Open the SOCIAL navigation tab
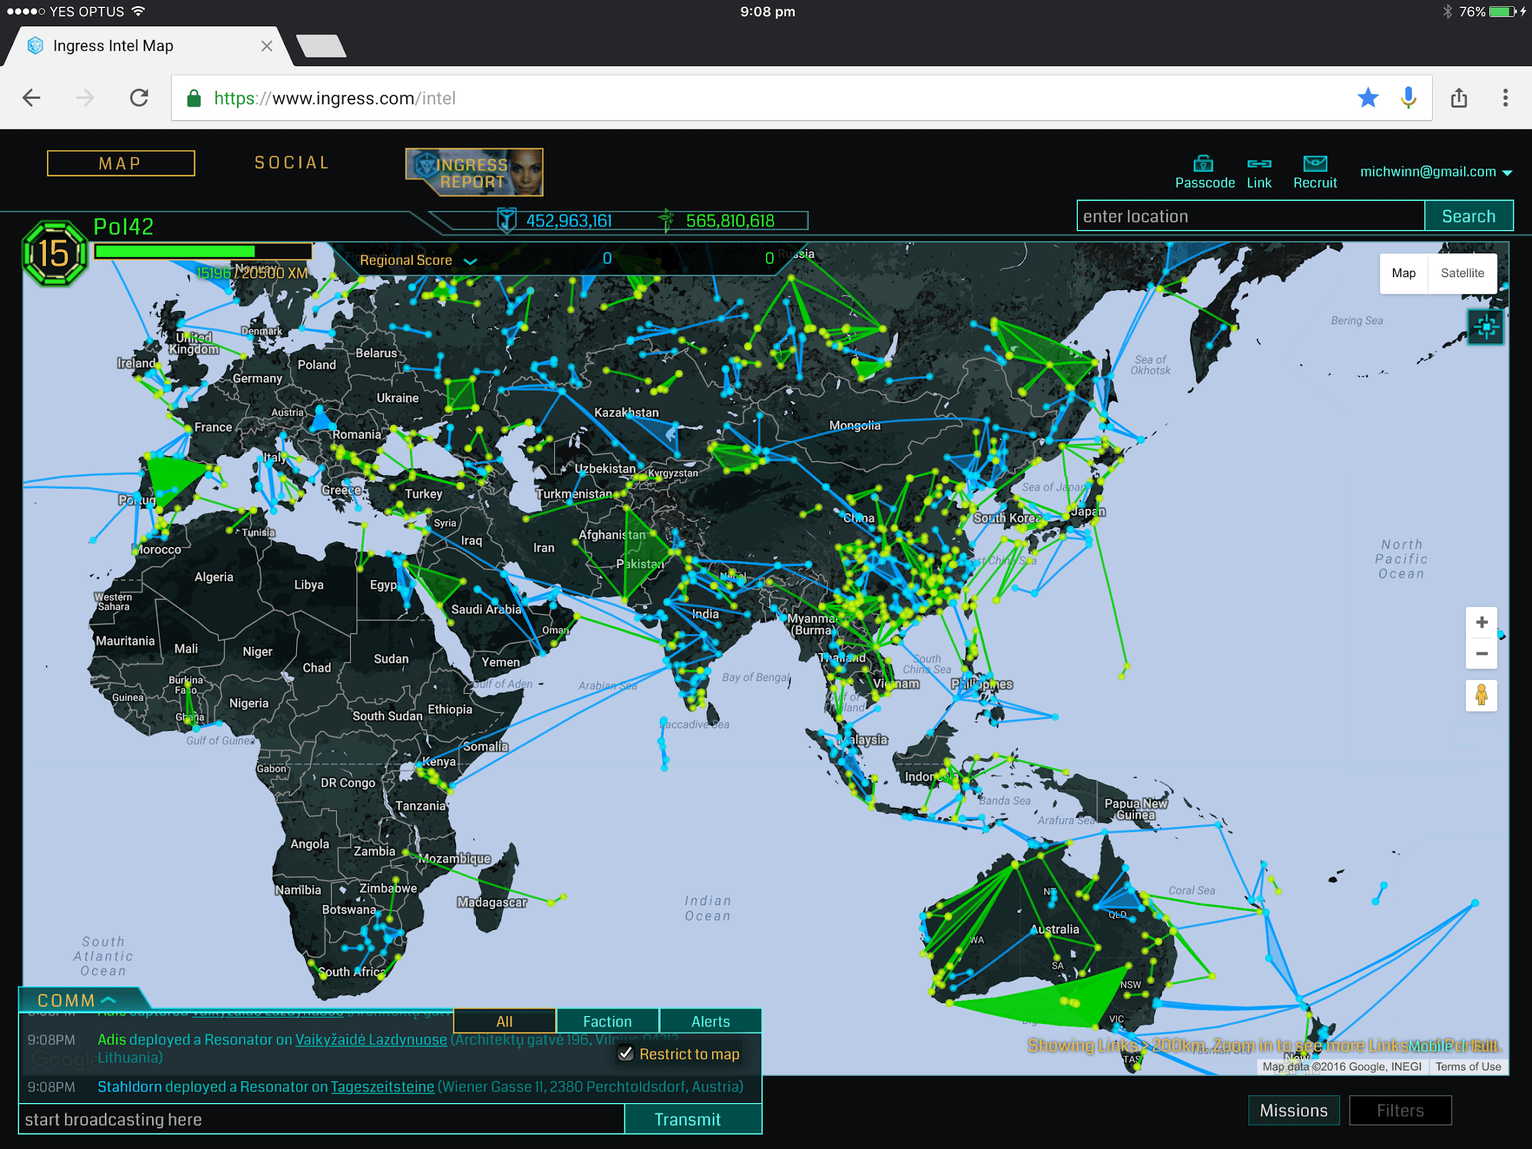Image resolution: width=1532 pixels, height=1149 pixels. (x=292, y=163)
